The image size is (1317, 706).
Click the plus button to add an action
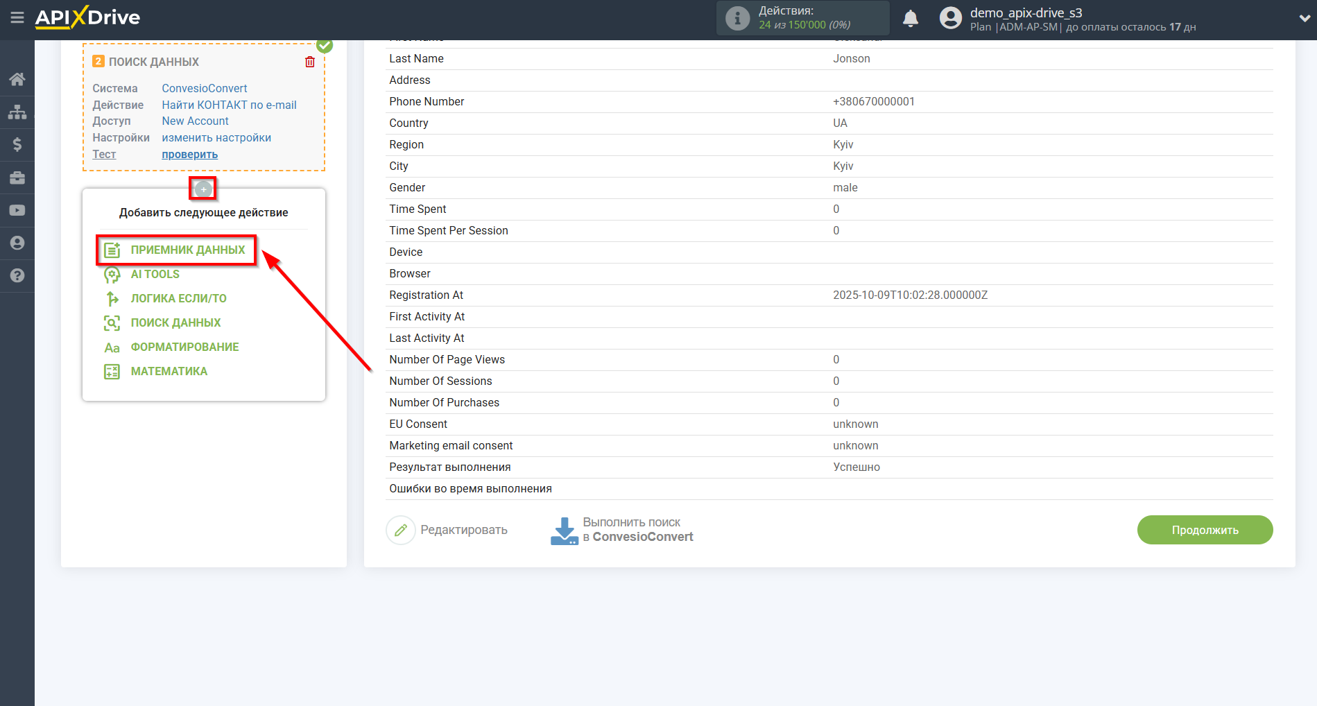pyautogui.click(x=203, y=189)
